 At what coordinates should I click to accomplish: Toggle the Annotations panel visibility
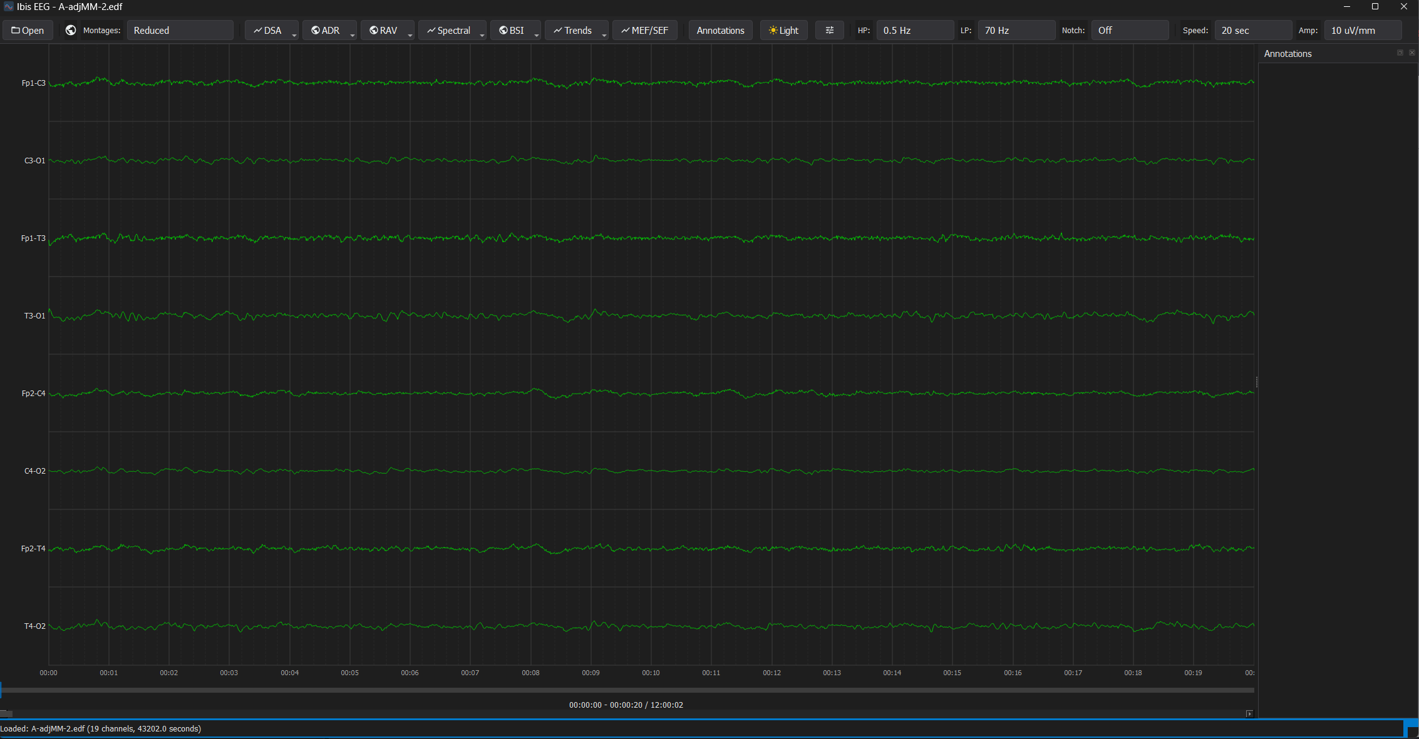(720, 30)
